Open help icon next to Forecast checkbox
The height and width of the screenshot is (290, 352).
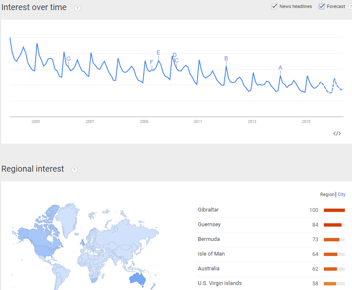350,7
